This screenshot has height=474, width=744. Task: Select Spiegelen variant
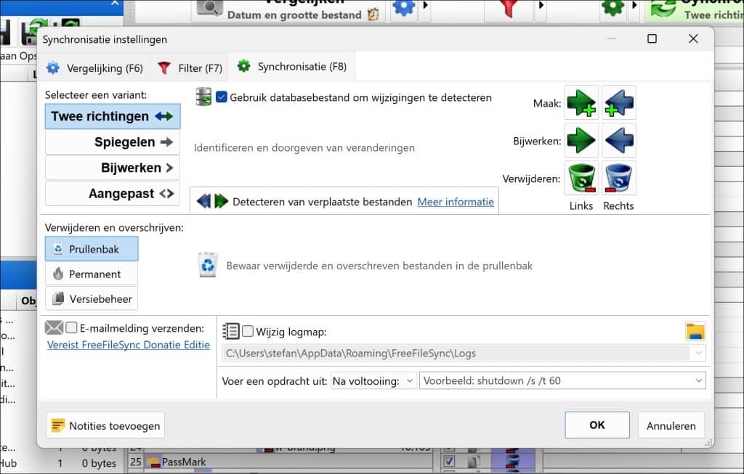(x=113, y=142)
